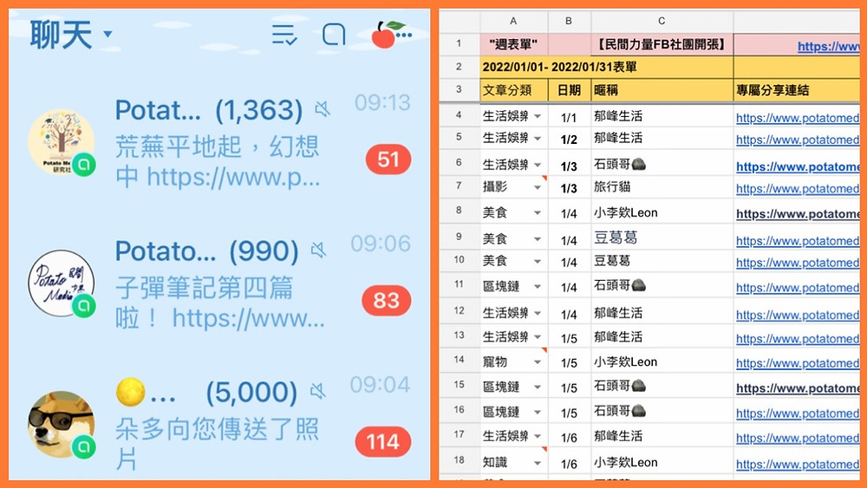Image resolution: width=867 pixels, height=488 pixels.
Task: Open the potatomedia link in row 8
Action: click(798, 214)
